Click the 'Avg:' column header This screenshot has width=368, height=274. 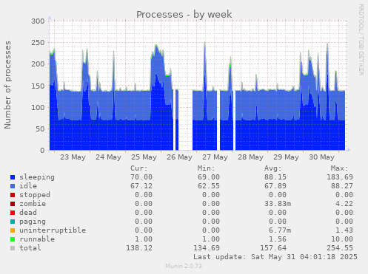click(x=273, y=168)
